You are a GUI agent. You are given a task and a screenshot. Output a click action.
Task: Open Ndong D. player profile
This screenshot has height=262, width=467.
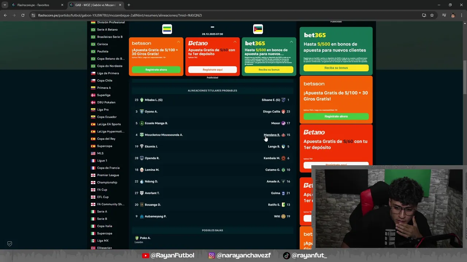(x=151, y=181)
